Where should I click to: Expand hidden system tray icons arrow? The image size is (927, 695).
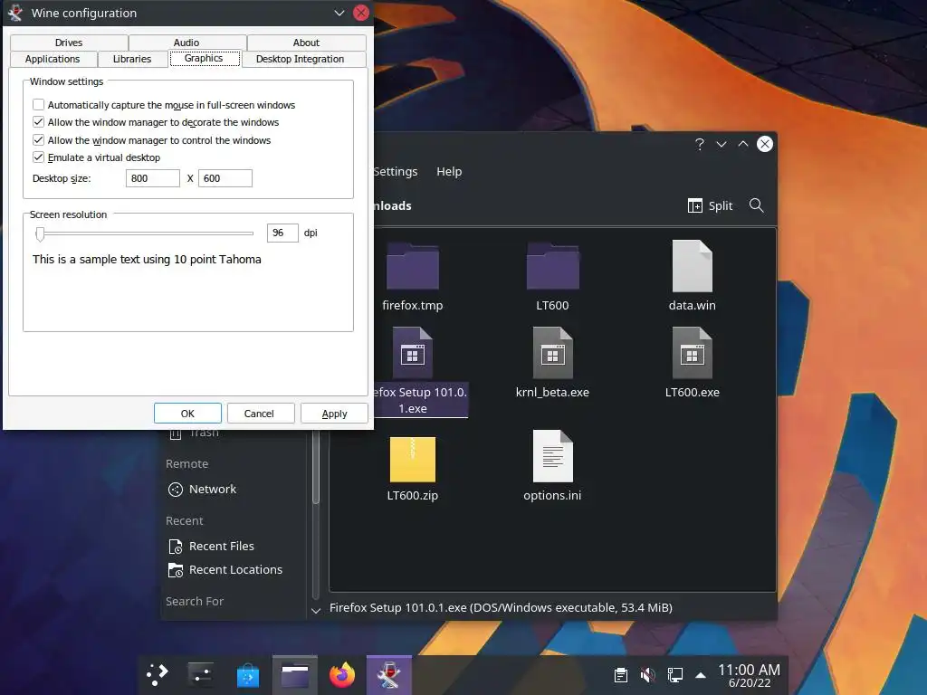[x=701, y=675]
